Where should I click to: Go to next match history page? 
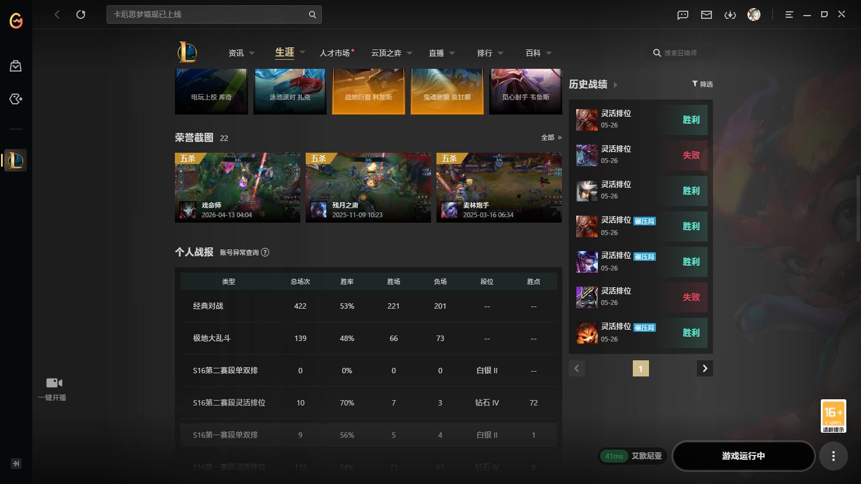pyautogui.click(x=705, y=368)
